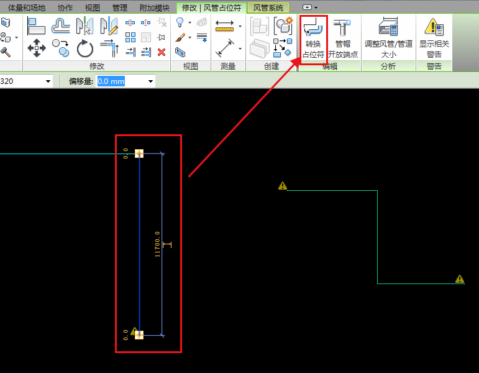The width and height of the screenshot is (479, 373).
Task: Click the 分析 panel title
Action: click(x=388, y=67)
